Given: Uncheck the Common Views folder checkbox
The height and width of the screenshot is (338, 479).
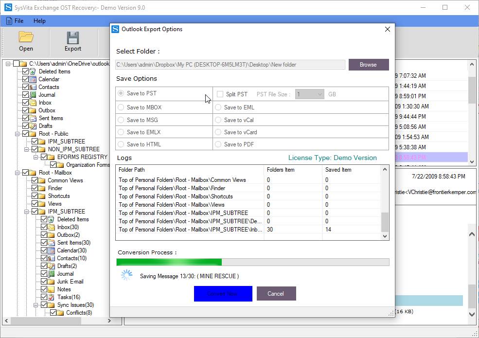Looking at the screenshot, I should [x=35, y=180].
